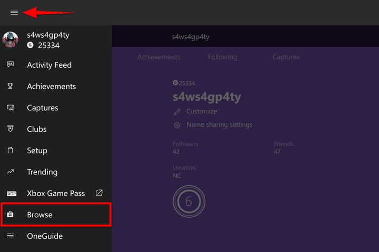
Task: Open the Browse store bag icon
Action: [11, 215]
